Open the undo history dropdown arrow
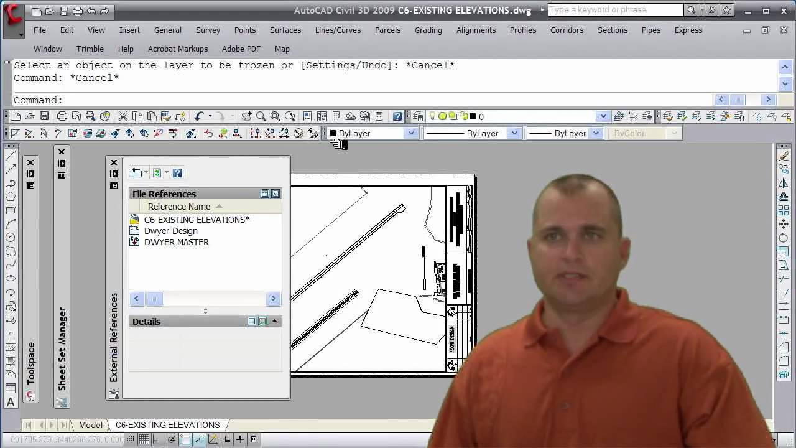 pyautogui.click(x=210, y=116)
